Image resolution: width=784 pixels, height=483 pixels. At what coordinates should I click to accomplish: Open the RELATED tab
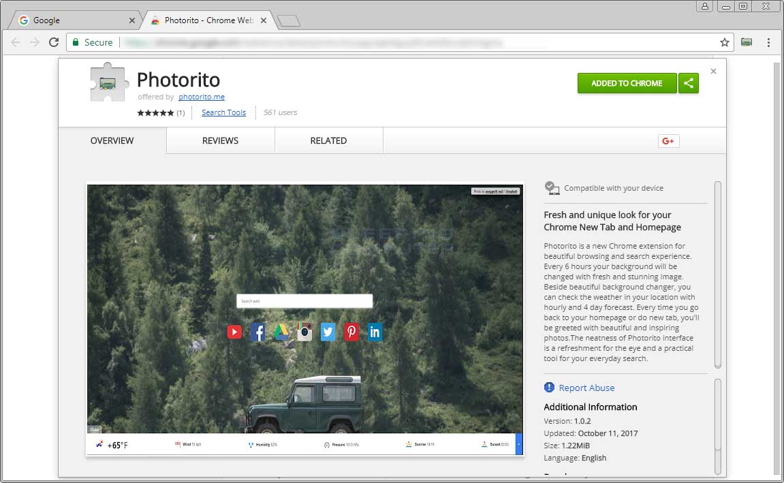[x=328, y=140]
